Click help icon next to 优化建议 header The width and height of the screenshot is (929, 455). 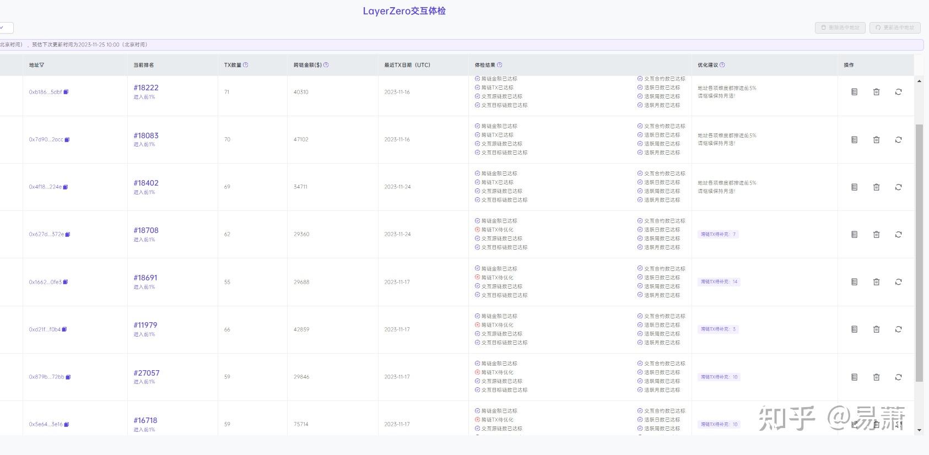click(722, 65)
